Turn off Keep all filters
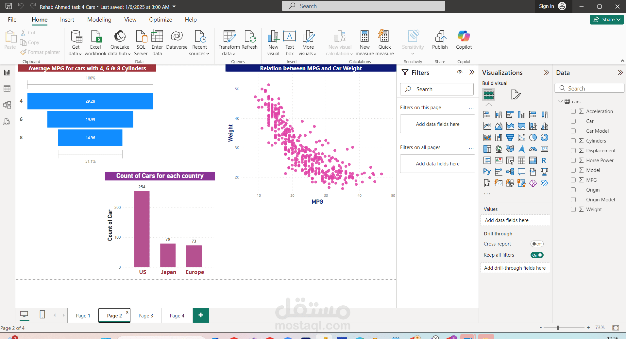The width and height of the screenshot is (626, 339). 537,255
